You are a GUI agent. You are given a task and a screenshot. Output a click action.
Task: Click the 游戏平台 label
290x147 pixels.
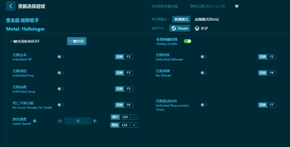pyautogui.click(x=159, y=28)
